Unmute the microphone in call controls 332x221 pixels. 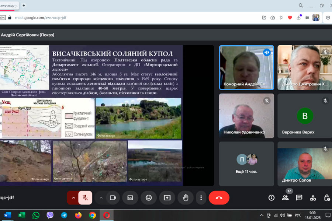tap(85, 198)
